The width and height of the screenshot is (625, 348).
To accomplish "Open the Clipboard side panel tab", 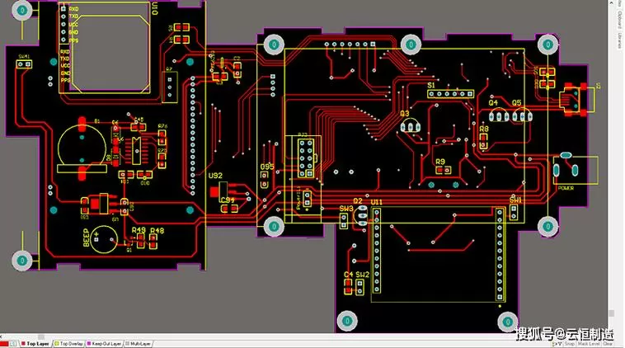I will [x=620, y=19].
